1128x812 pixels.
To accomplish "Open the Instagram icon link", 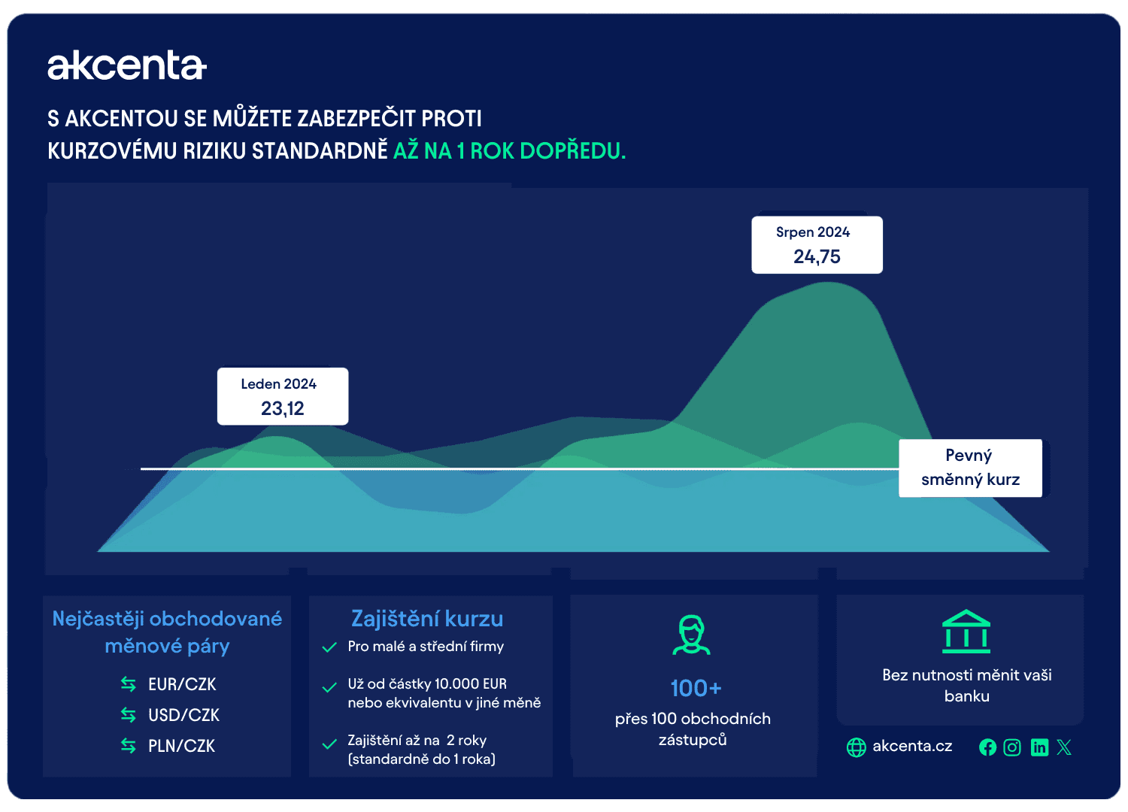I will coord(1012,747).
